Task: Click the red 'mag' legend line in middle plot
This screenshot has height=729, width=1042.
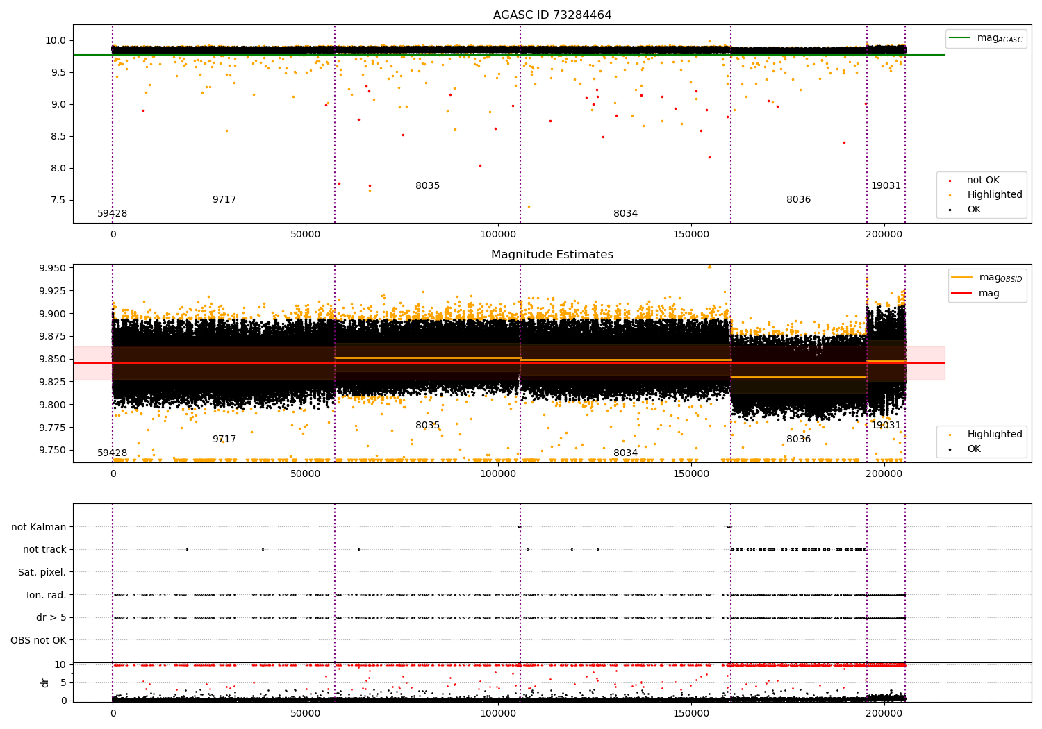Action: point(961,293)
